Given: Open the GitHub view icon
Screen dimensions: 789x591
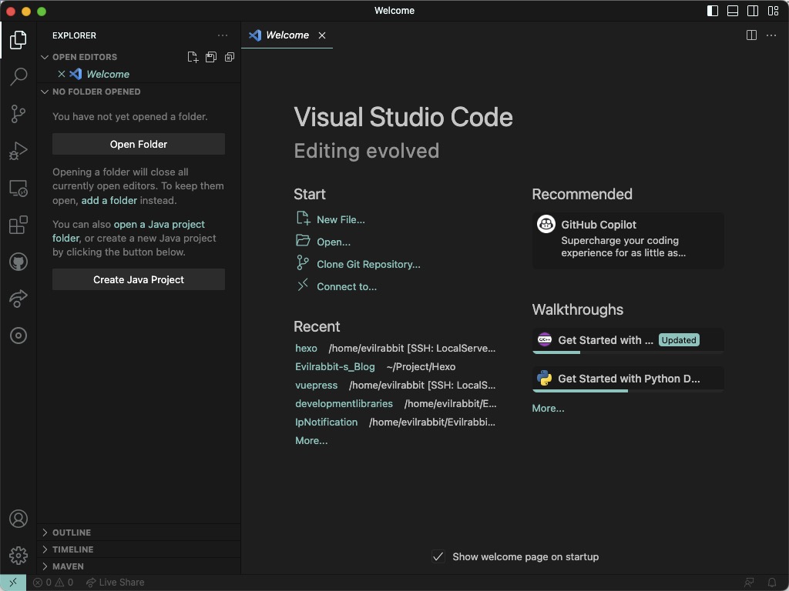Looking at the screenshot, I should coord(18,262).
